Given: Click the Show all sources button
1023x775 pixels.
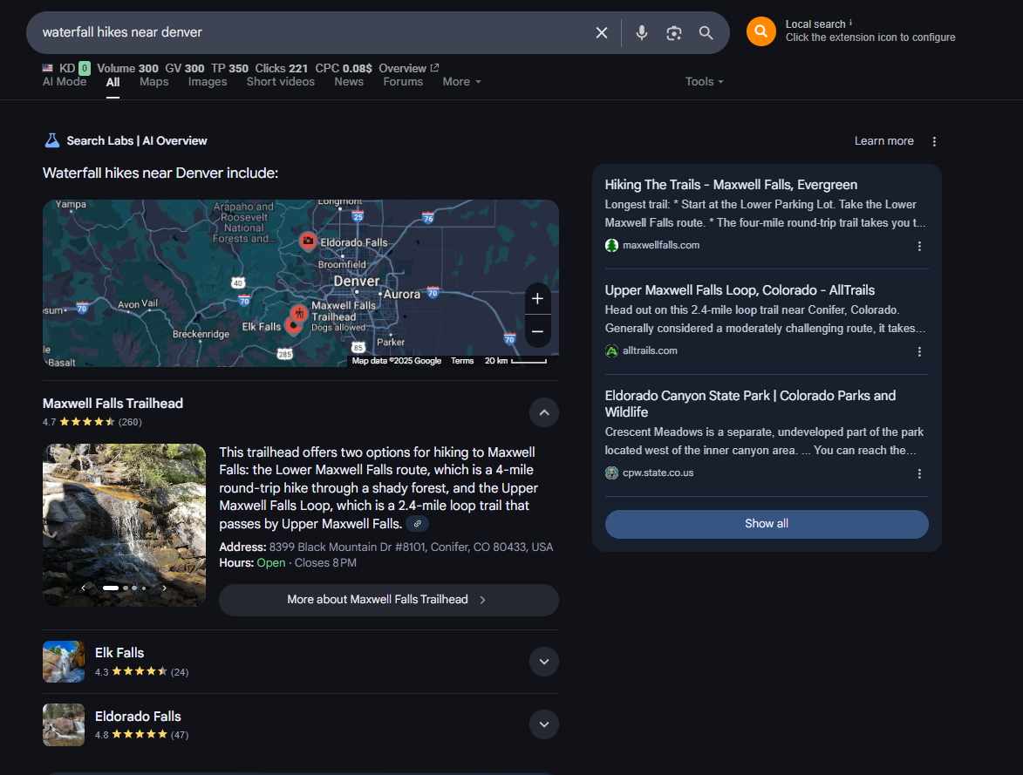Looking at the screenshot, I should pyautogui.click(x=767, y=524).
